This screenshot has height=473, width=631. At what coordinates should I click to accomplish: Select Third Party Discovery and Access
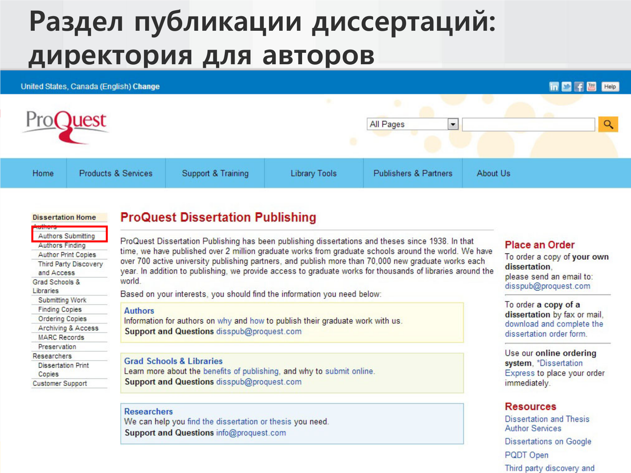[x=70, y=268]
